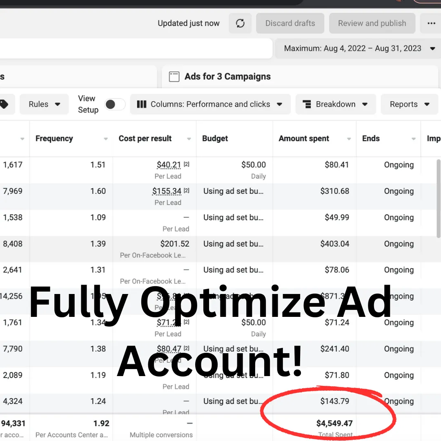This screenshot has width=441, height=441.
Task: Select the $4,549.47 total spent value
Action: 334,423
